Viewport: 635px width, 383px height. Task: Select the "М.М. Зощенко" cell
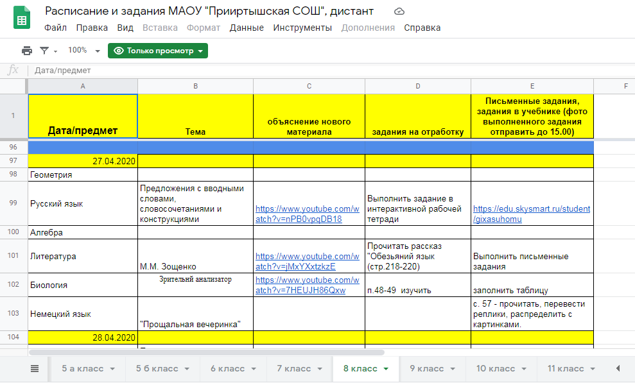[196, 256]
